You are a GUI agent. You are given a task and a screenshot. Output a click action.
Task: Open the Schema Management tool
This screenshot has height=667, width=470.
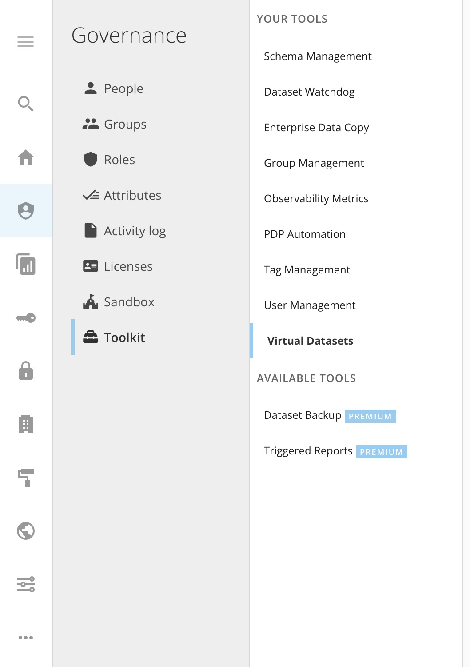317,56
